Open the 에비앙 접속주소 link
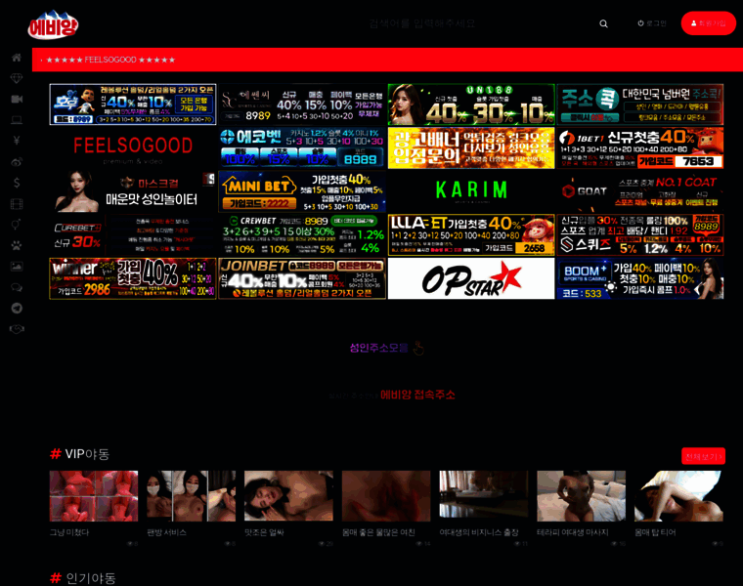 click(417, 395)
